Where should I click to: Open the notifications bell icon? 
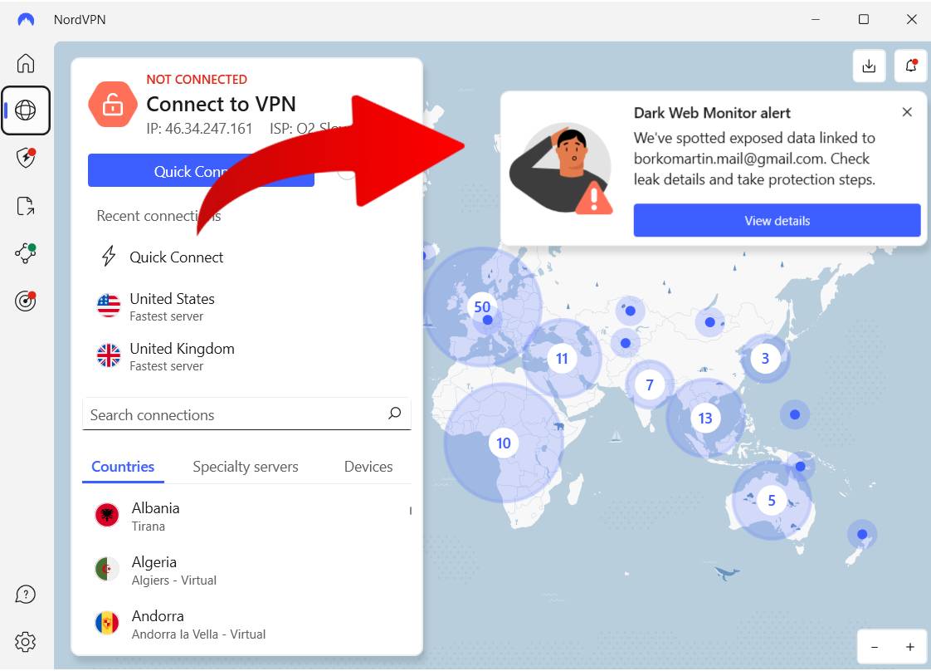point(911,66)
